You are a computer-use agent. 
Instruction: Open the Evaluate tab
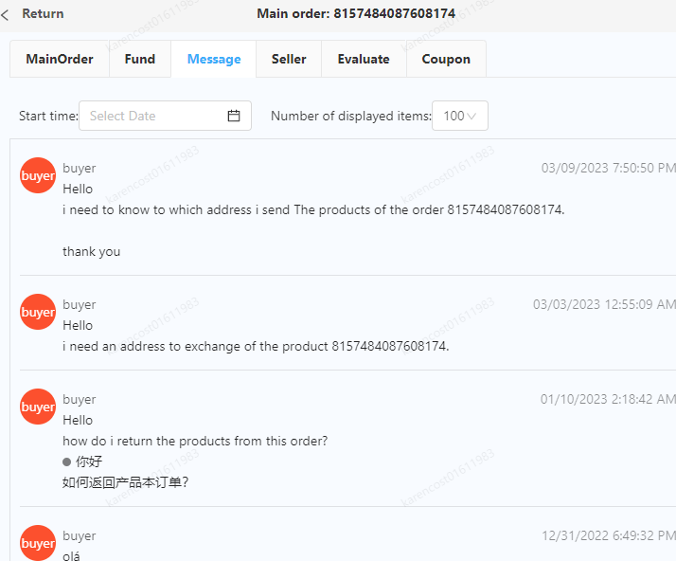click(x=364, y=59)
